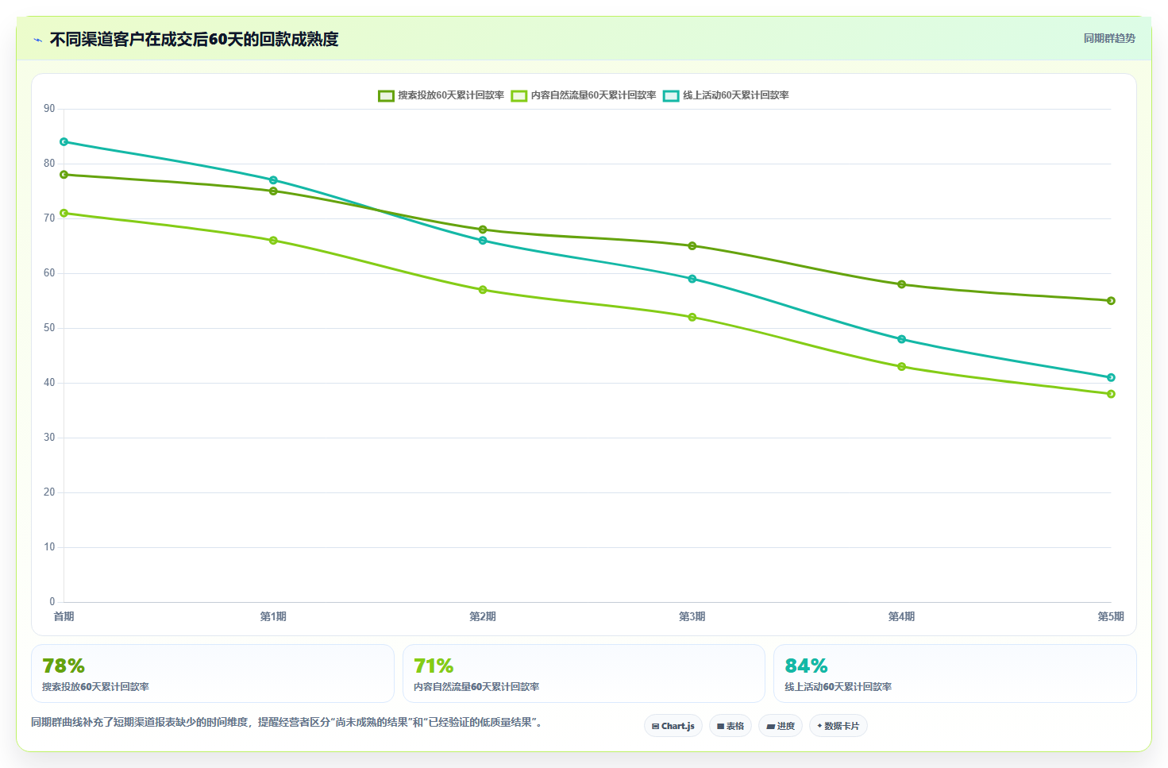Click the 第5期 x-axis label
The image size is (1168, 768).
tap(1111, 616)
